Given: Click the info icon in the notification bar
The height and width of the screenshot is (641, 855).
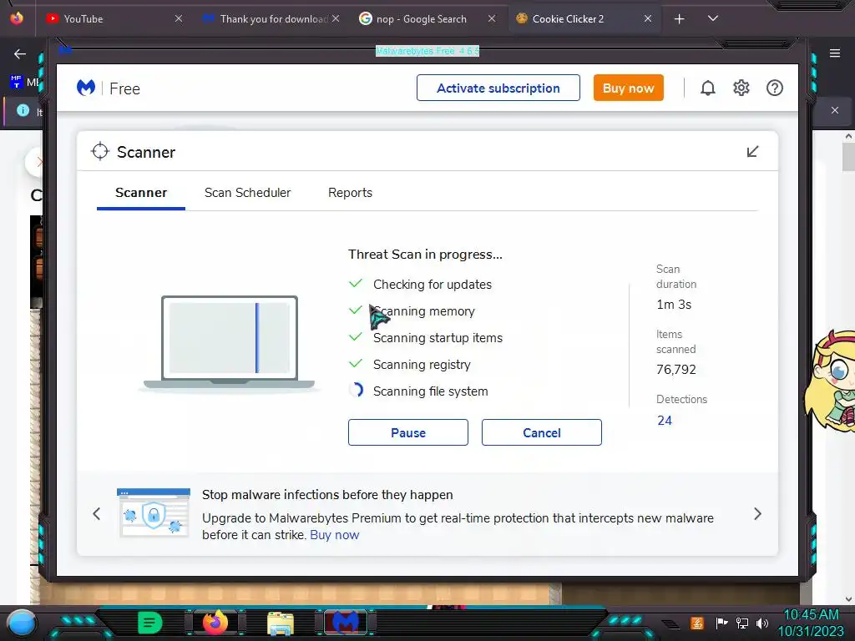Looking at the screenshot, I should [x=23, y=111].
